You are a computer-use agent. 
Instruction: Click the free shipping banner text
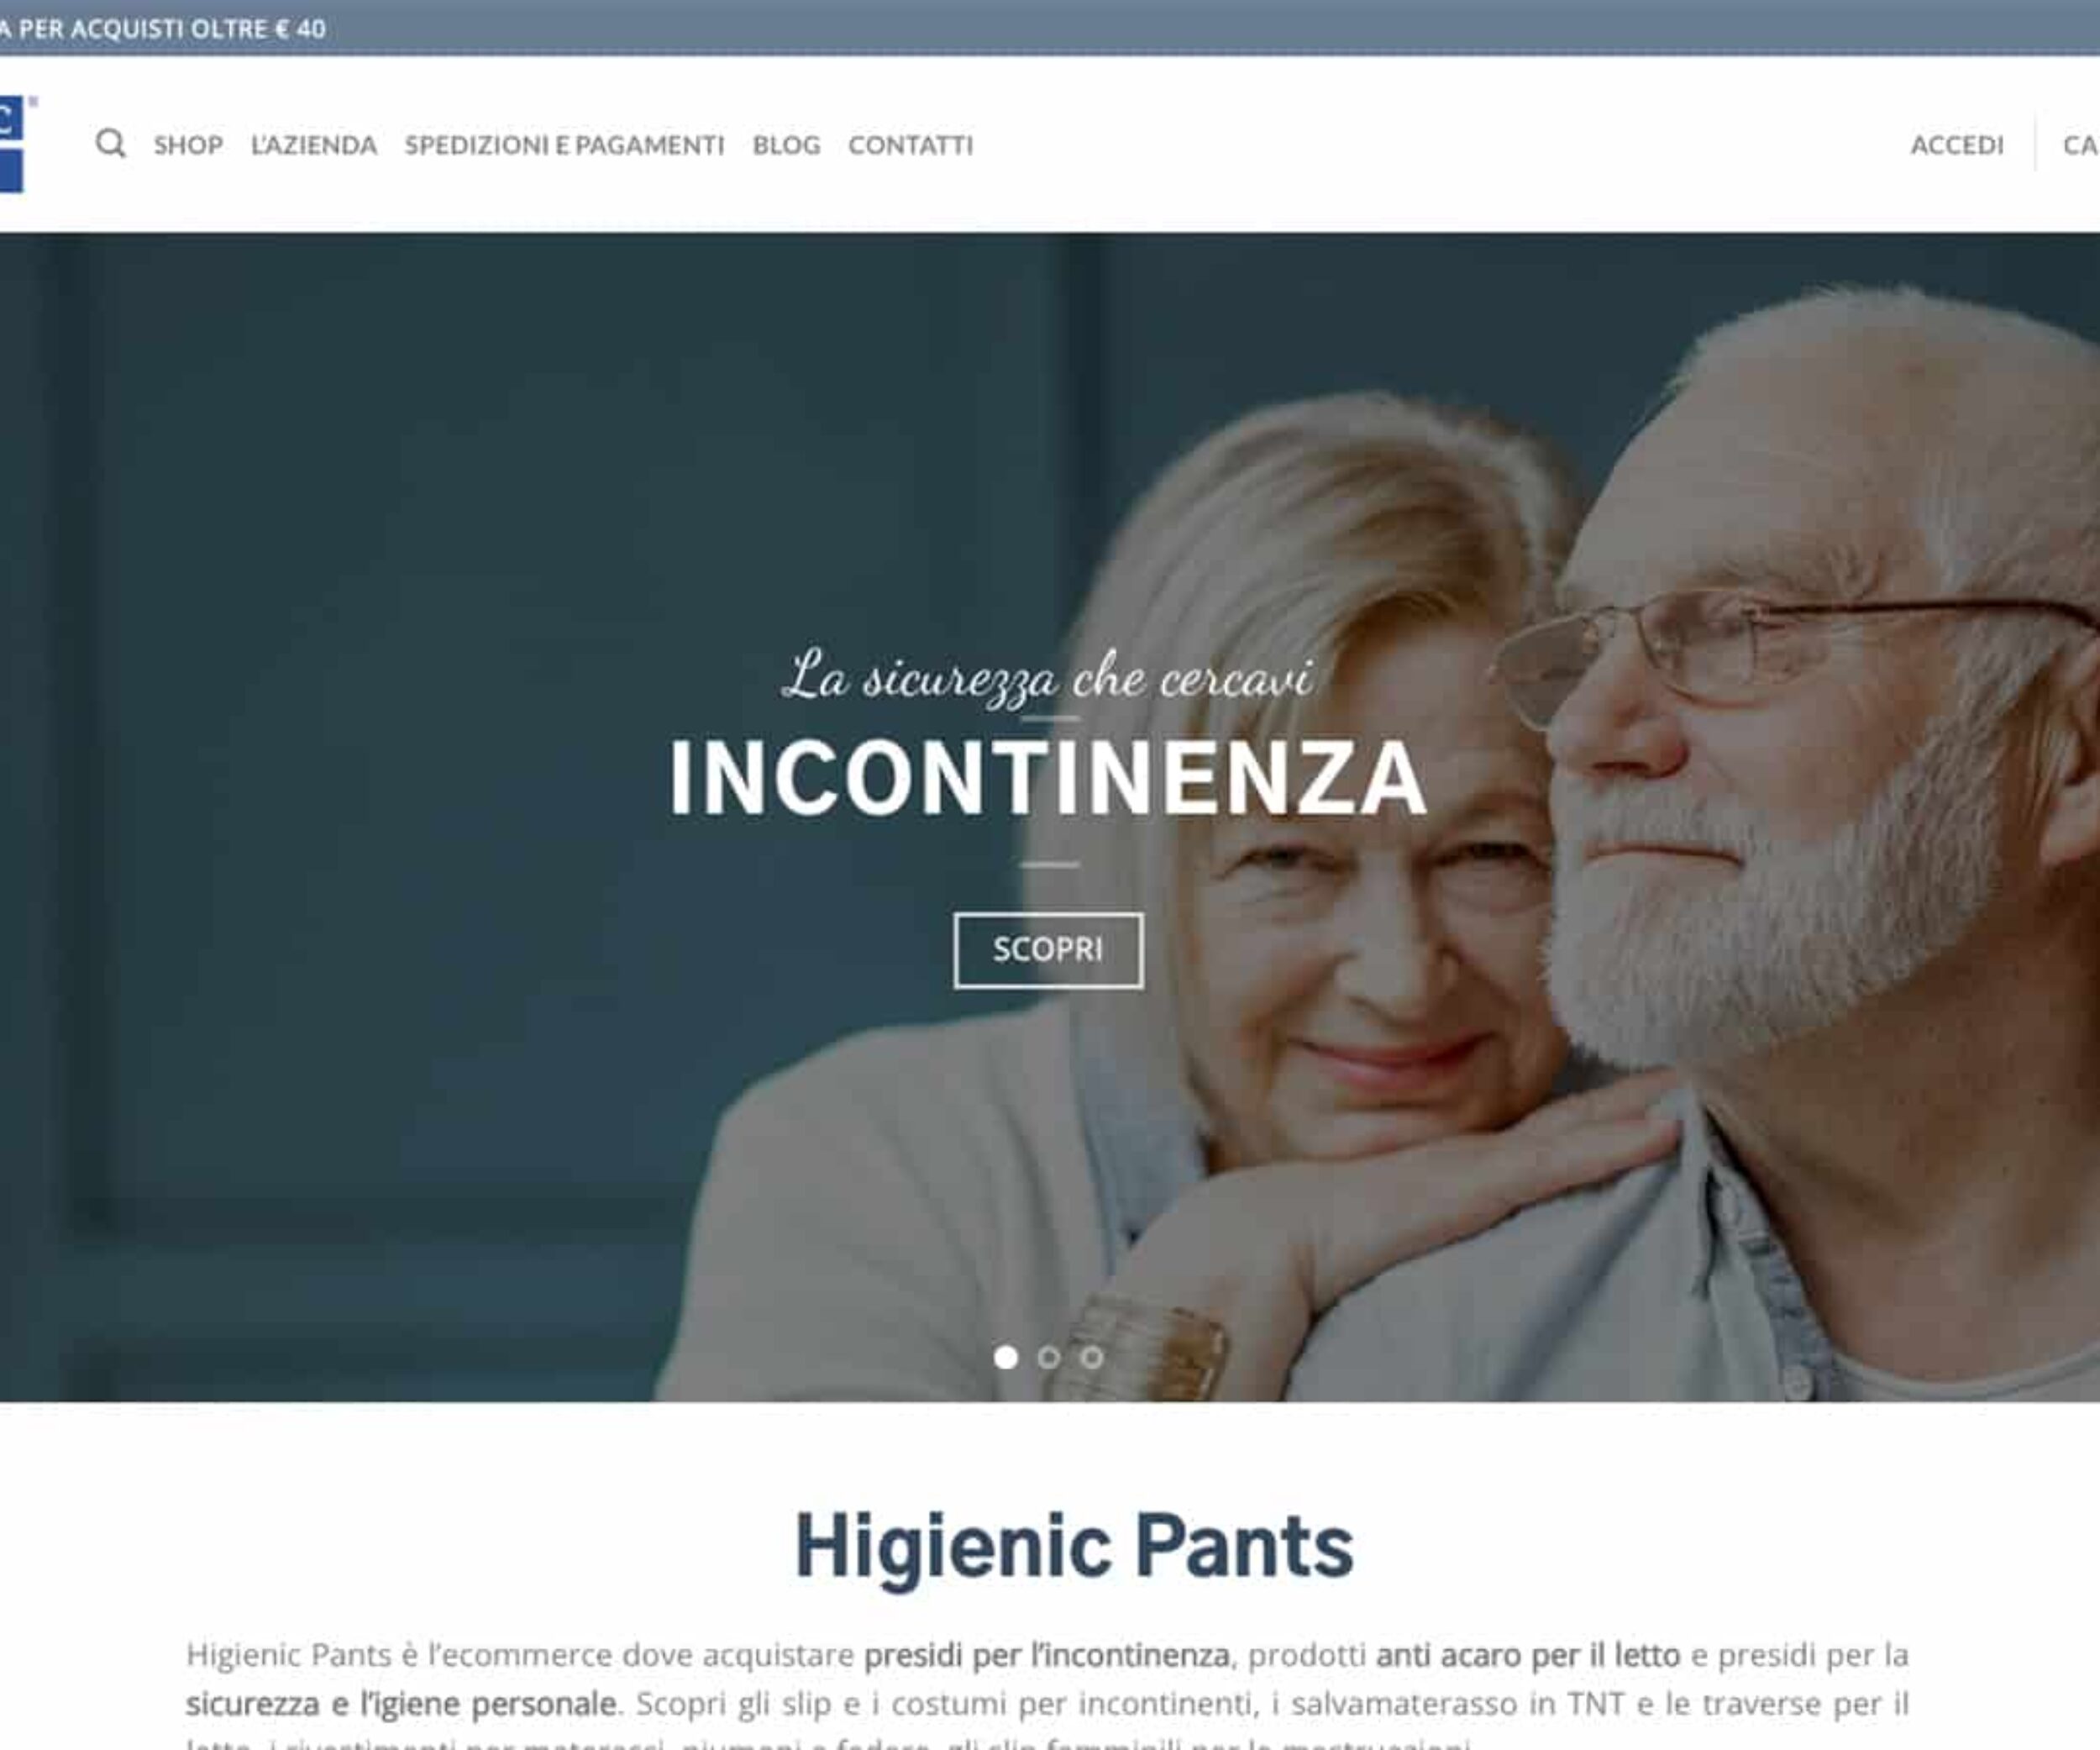click(x=163, y=29)
